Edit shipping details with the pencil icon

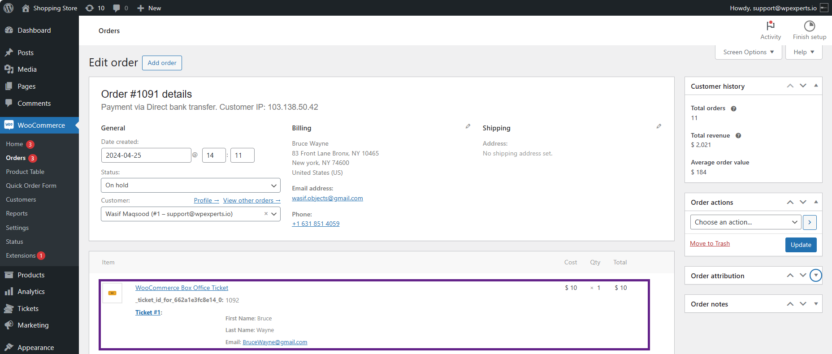[659, 126]
